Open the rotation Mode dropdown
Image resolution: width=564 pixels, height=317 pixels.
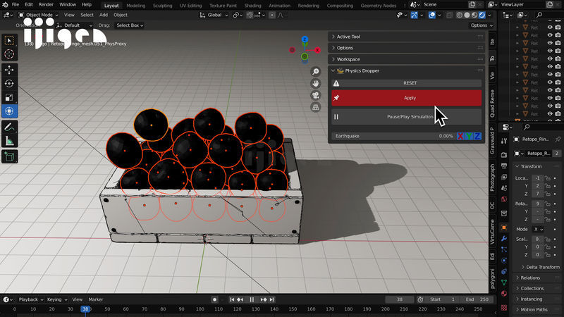[538, 229]
